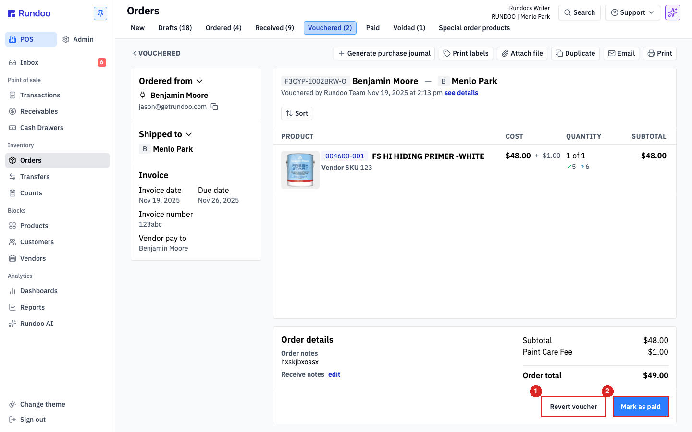Click the Counts clipboard icon
This screenshot has height=432, width=692.
(12, 193)
